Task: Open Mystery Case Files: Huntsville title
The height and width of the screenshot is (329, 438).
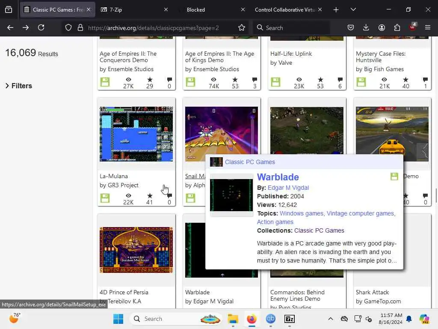Action: [381, 57]
